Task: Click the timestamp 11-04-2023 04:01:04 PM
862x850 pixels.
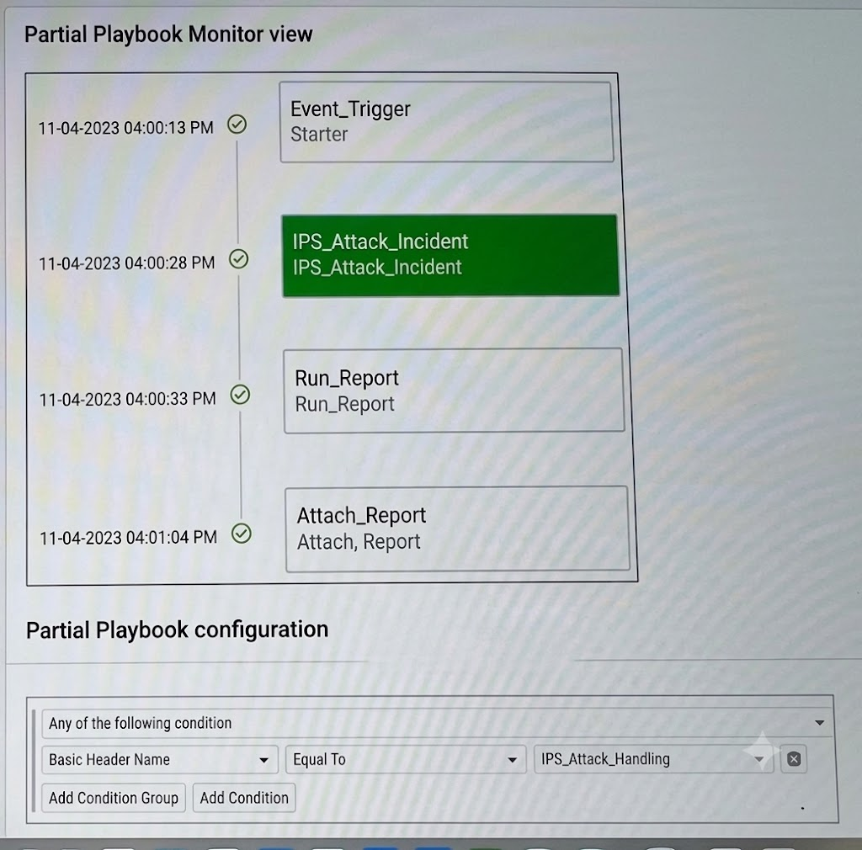Action: tap(128, 538)
